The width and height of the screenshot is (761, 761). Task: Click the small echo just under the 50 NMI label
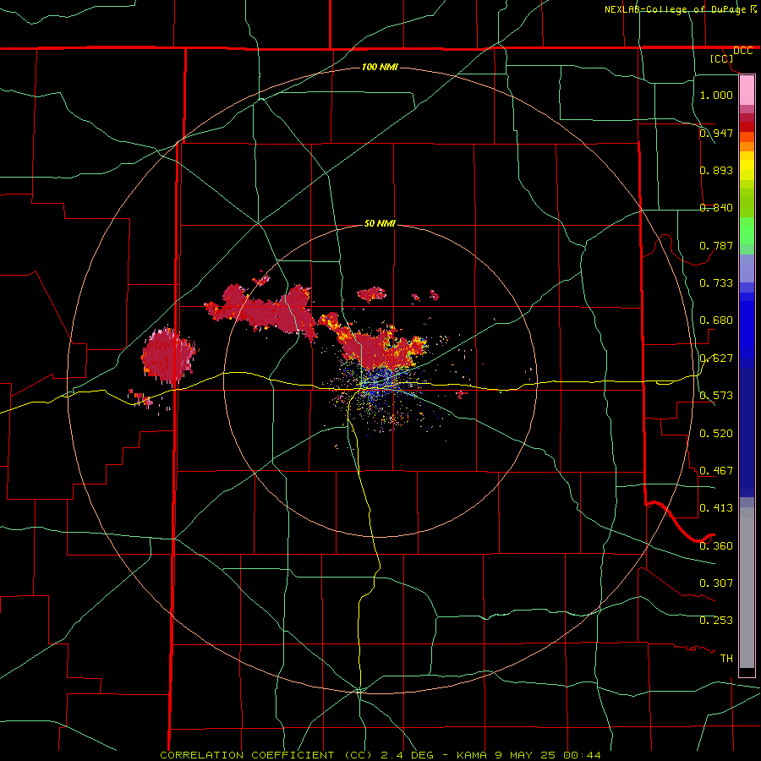click(x=372, y=293)
